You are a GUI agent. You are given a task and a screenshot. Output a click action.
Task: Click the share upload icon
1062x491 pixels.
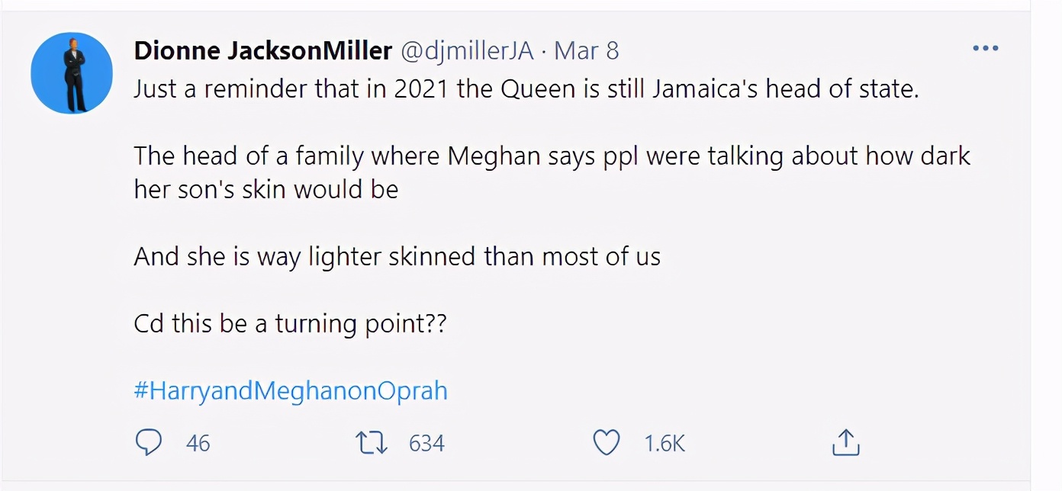[x=845, y=442]
